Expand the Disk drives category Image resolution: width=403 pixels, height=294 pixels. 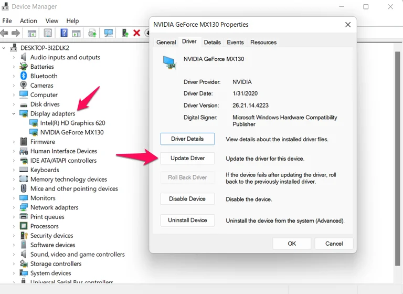pyautogui.click(x=14, y=104)
